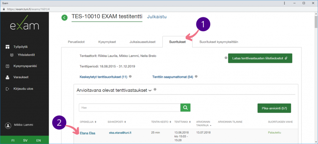The height and width of the screenshot is (144, 318).
Task: Click the green magnifier search button
Action: click(185, 108)
